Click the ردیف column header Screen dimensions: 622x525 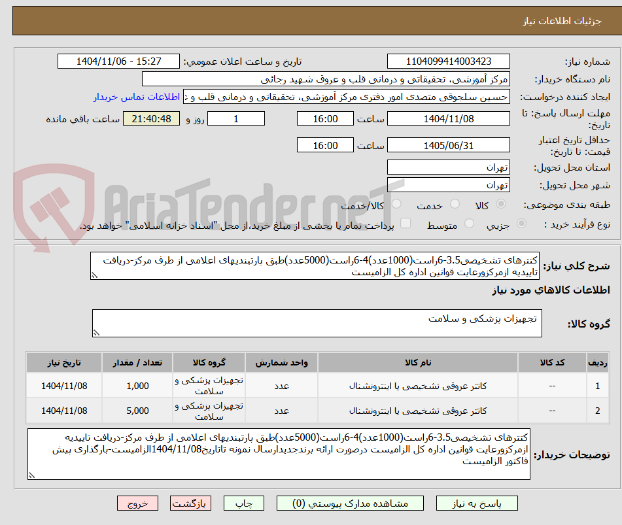[x=597, y=362]
